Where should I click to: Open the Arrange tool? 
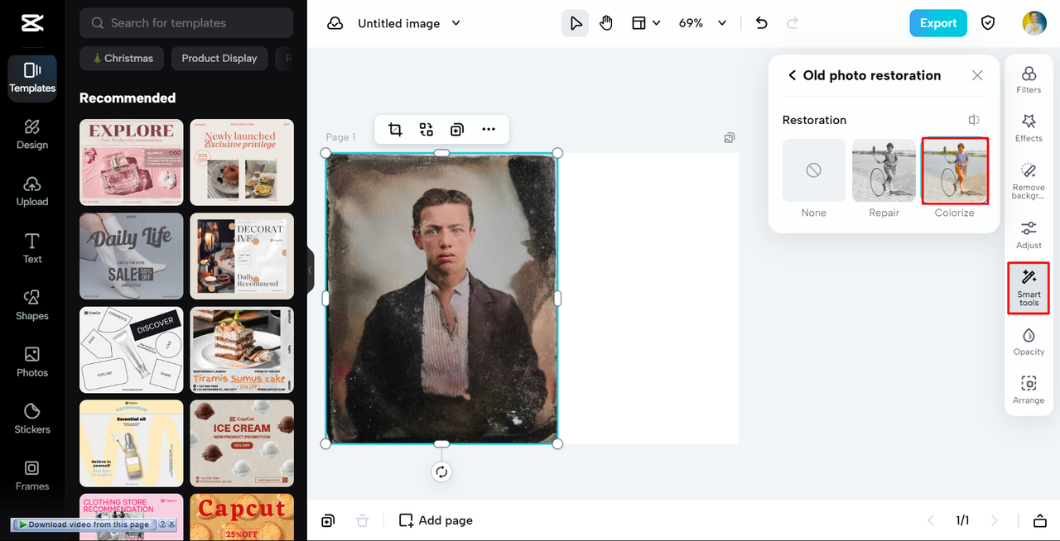(1029, 390)
